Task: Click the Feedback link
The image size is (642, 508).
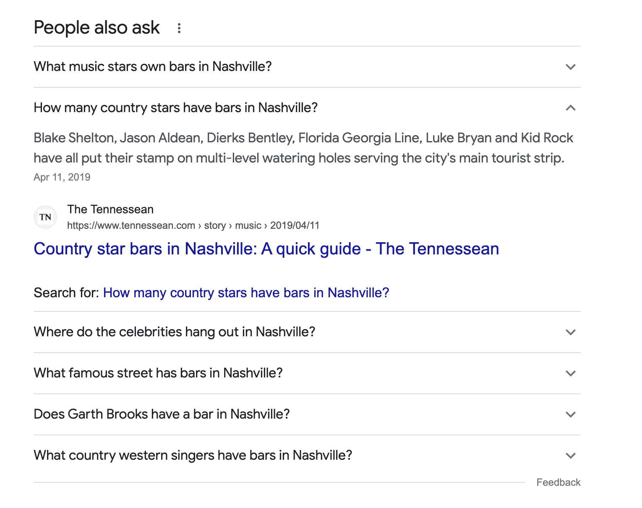Action: click(558, 482)
